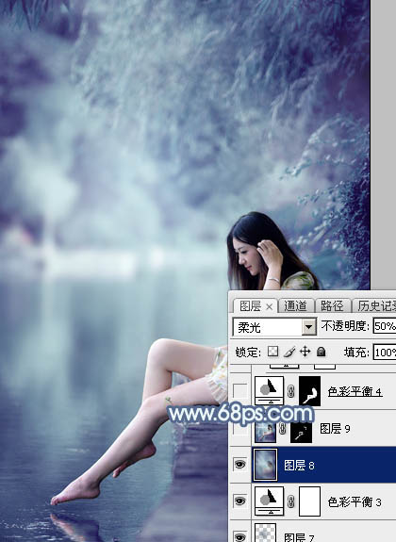Toggle lock transparent pixels icon
Screen dimensions: 396x542
tap(273, 352)
